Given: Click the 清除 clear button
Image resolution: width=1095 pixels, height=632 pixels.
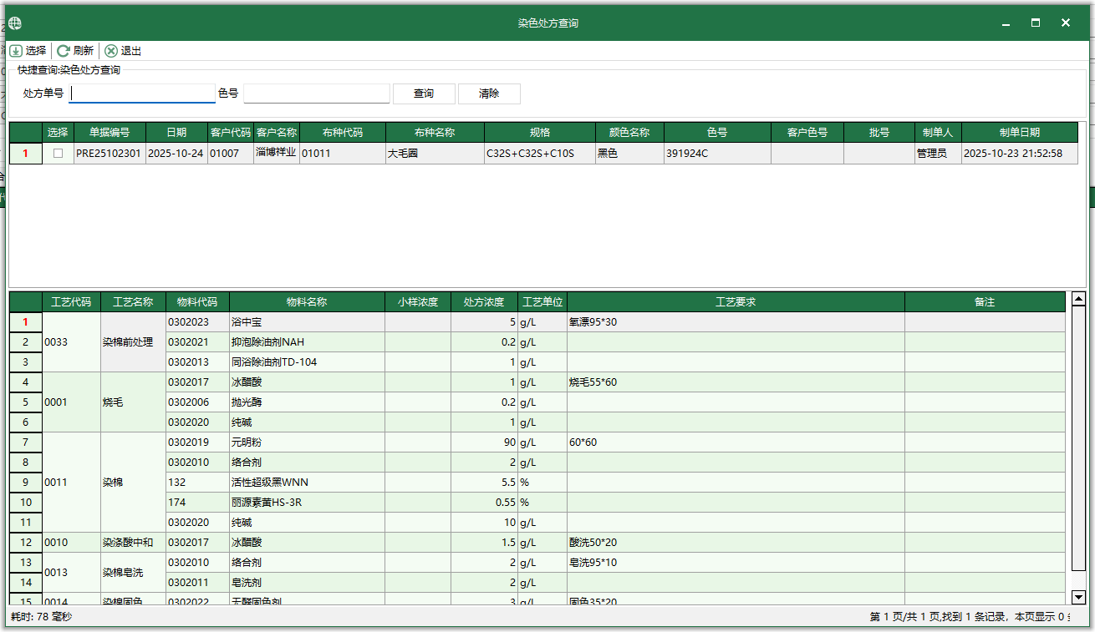Looking at the screenshot, I should click(489, 94).
